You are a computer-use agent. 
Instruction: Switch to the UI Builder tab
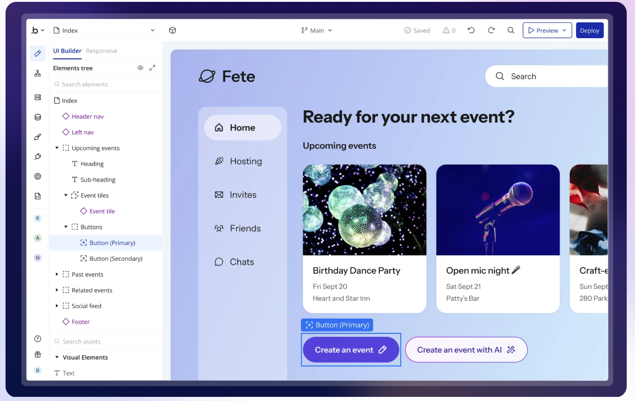tap(67, 51)
